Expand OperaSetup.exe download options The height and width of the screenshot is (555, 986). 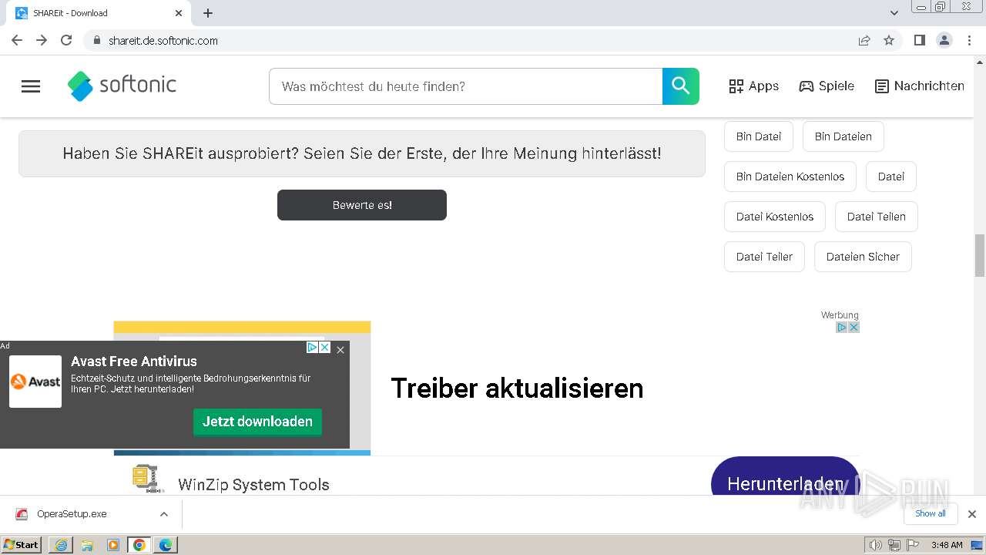coord(163,514)
